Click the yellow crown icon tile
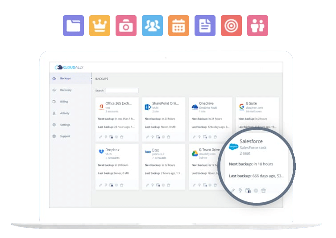Viewport: 336px width, 238px height. (x=100, y=26)
